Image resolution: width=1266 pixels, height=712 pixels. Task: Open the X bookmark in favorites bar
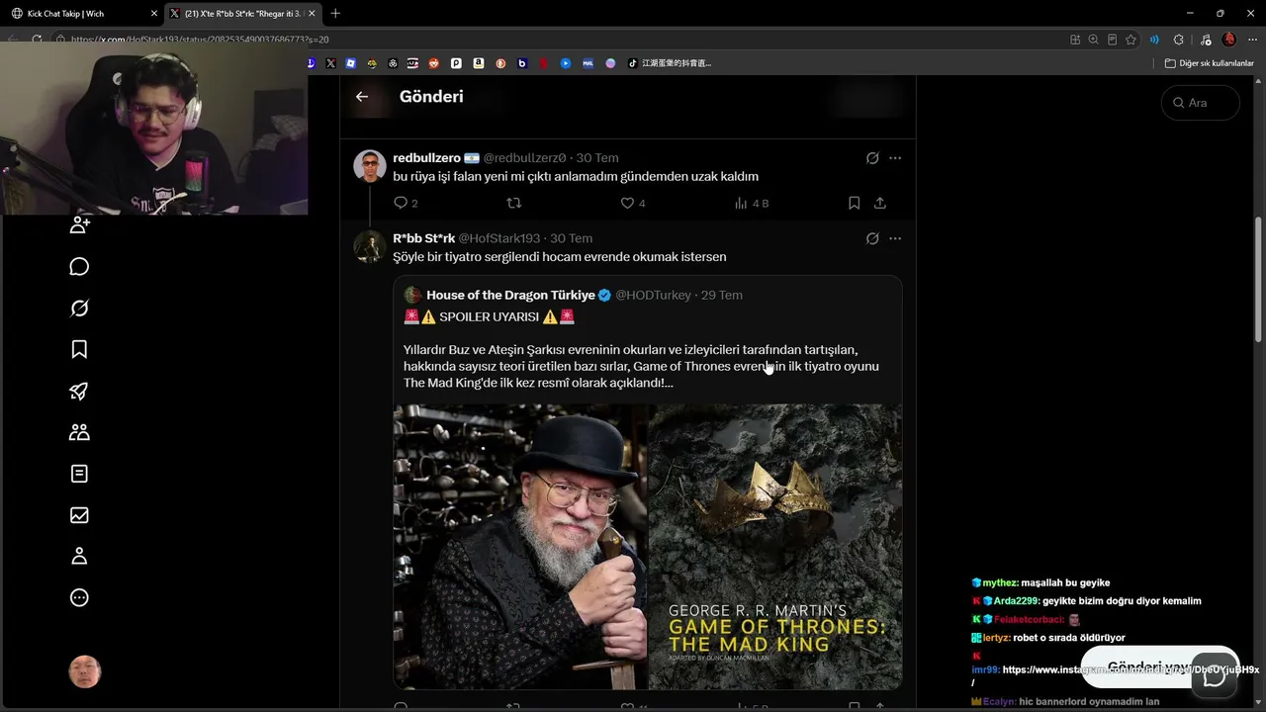point(330,63)
